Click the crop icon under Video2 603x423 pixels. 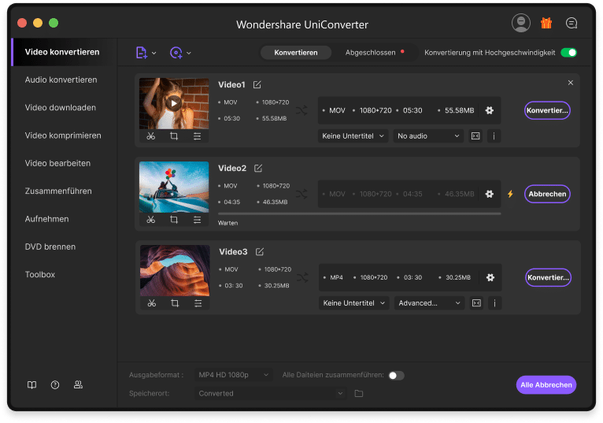174,220
